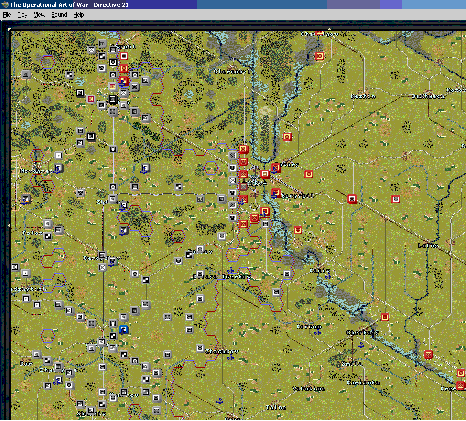This screenshot has height=421, width=466.
Task: Click the scroll-up arrow on map's top edge
Action: pos(329,29)
